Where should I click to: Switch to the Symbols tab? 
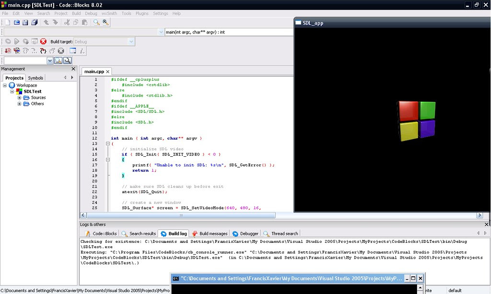(x=35, y=78)
